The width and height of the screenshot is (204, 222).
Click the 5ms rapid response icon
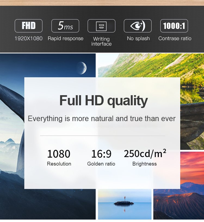[65, 26]
